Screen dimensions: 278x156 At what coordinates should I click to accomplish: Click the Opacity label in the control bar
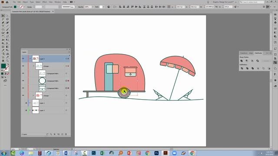pyautogui.click(x=81, y=7)
